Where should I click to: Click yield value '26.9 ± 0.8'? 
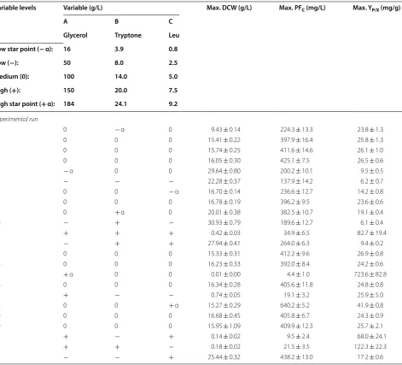click(370, 254)
